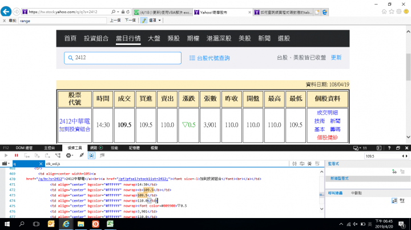
Task: Close the Yahoo stock browser tab
Action: 249,13
